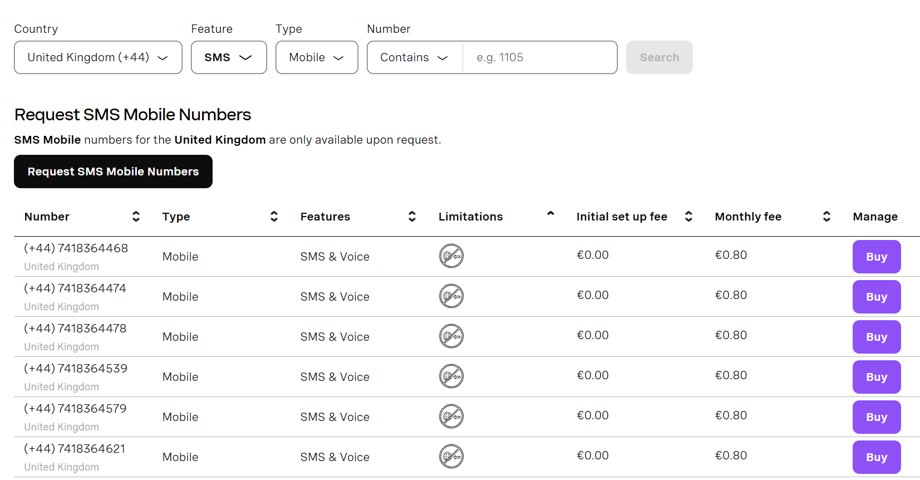This screenshot has width=920, height=480.
Task: Select the text (+44) 7418364539
Action: point(76,369)
